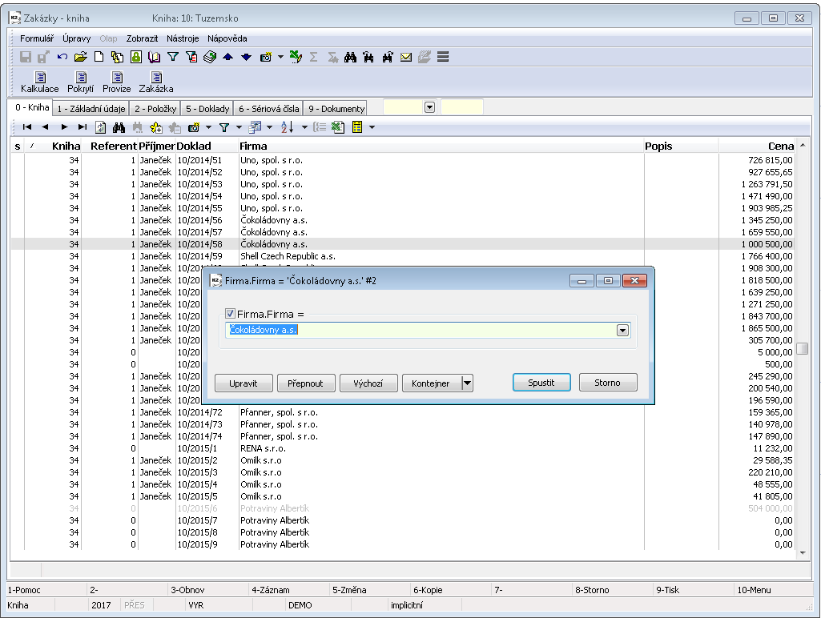Viewport: 821px width, 618px height.
Task: Jump to first record in grid navigation
Action: [27, 127]
